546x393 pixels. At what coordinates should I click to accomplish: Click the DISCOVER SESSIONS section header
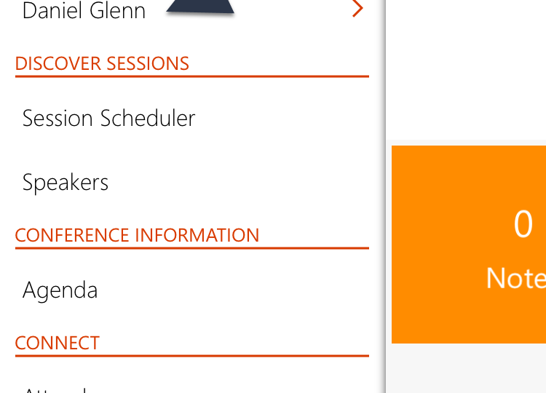pyautogui.click(x=102, y=63)
